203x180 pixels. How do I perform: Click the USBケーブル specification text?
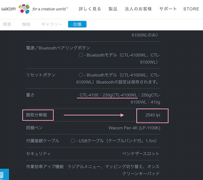pos(114,141)
